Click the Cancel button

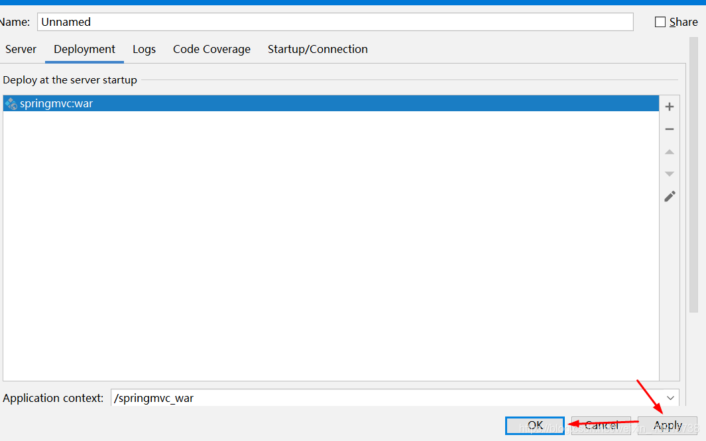(601, 425)
